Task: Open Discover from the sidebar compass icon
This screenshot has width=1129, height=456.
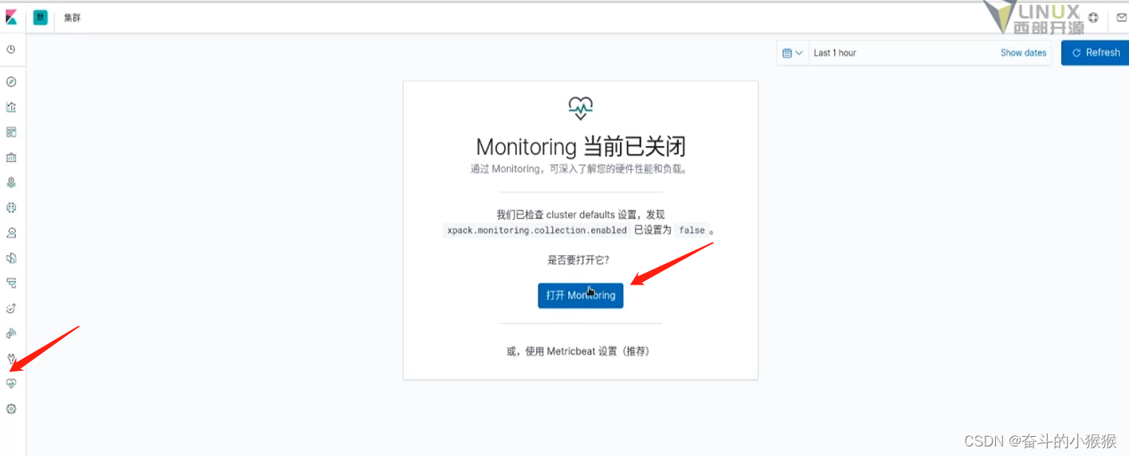Action: coord(11,81)
